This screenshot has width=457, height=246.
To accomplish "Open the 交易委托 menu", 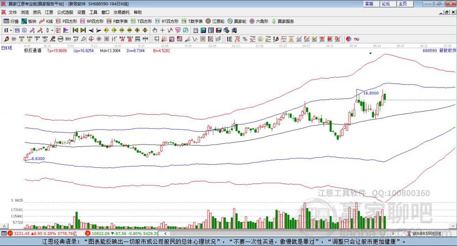I will click(121, 12).
